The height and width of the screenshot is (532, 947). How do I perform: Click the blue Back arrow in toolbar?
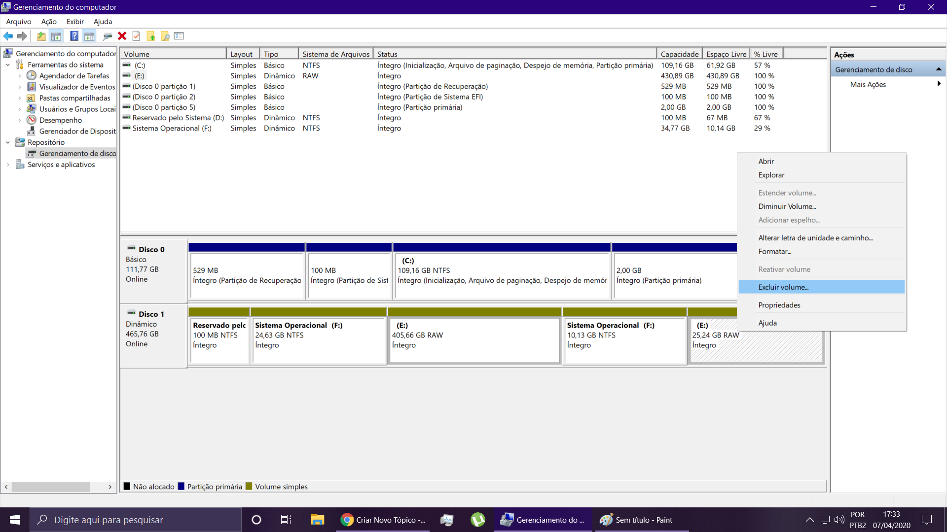8,36
